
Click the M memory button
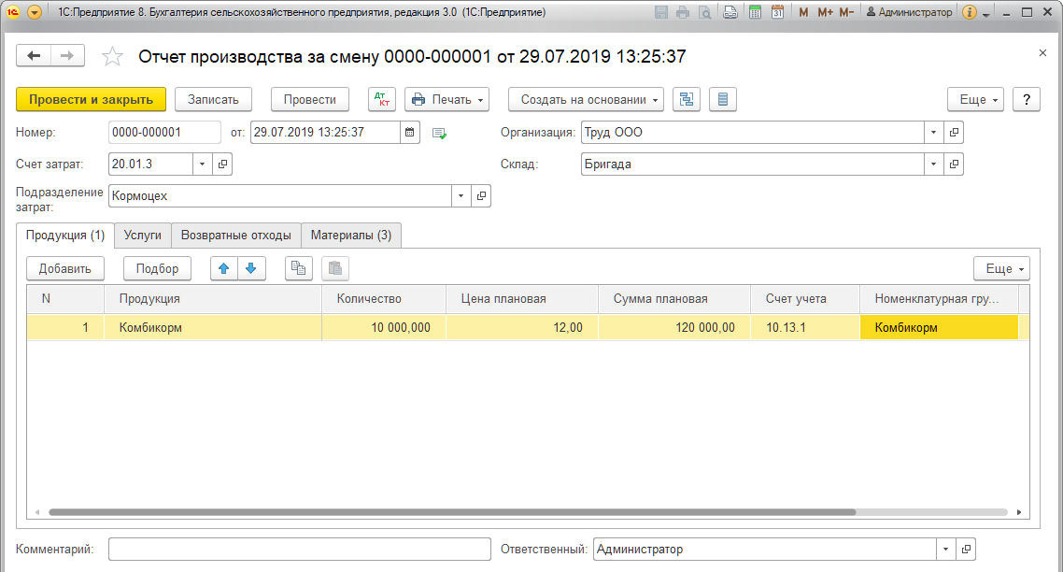click(803, 12)
